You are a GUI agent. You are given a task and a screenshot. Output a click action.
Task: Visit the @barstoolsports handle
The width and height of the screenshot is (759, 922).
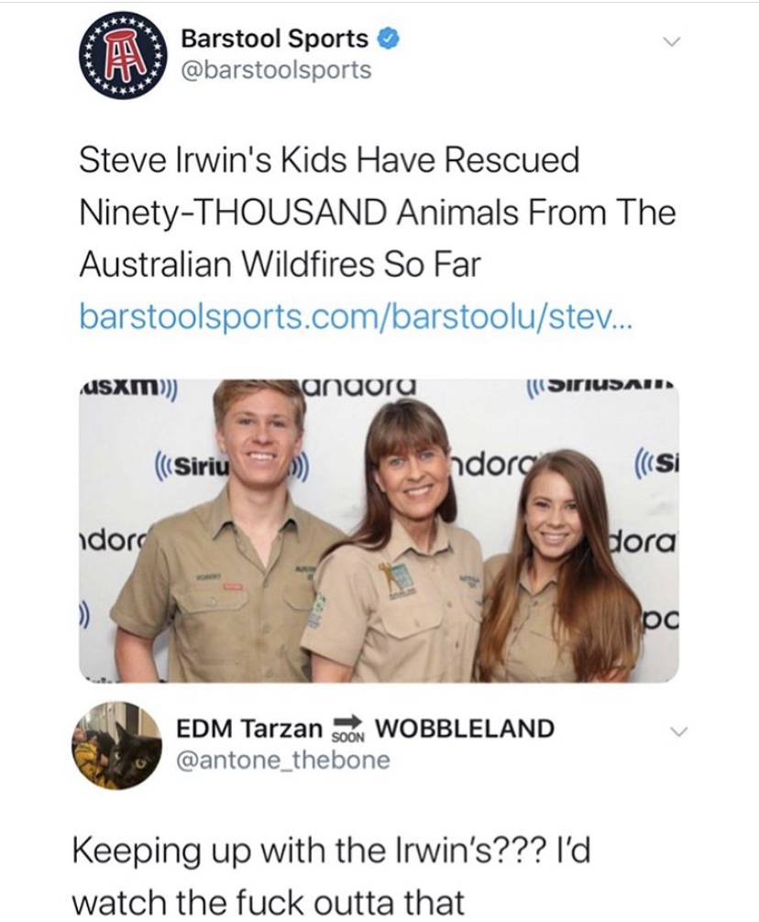[276, 70]
